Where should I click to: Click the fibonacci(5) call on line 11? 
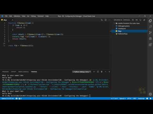26,46
